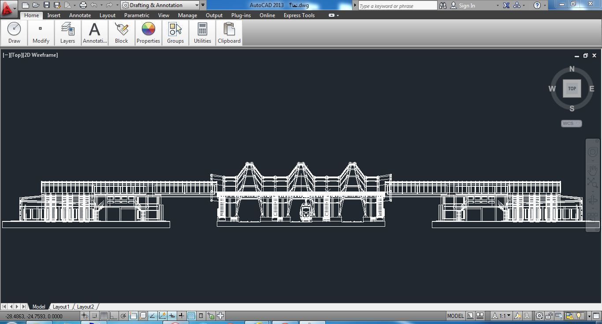Open the Groups panel

tap(175, 33)
